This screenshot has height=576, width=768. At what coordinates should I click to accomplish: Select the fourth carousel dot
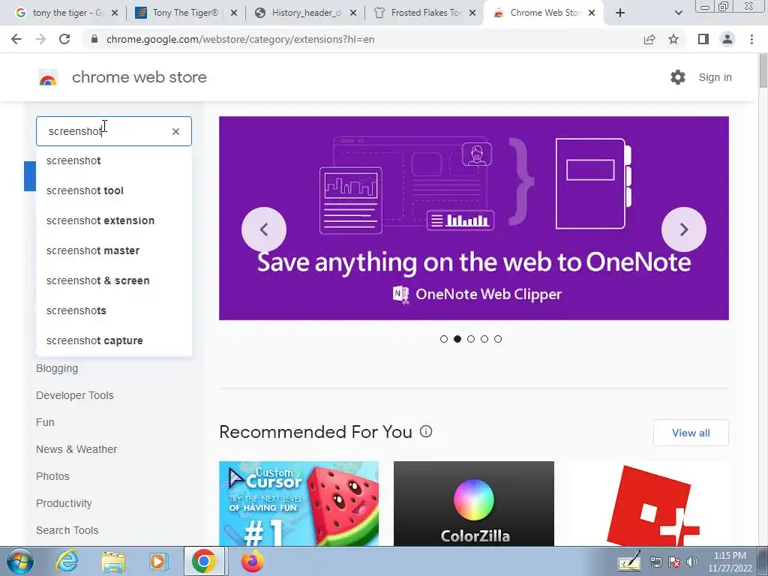484,339
